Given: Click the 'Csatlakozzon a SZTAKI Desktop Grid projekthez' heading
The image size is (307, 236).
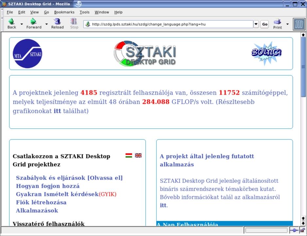Looking at the screenshot, I should coord(61,160).
